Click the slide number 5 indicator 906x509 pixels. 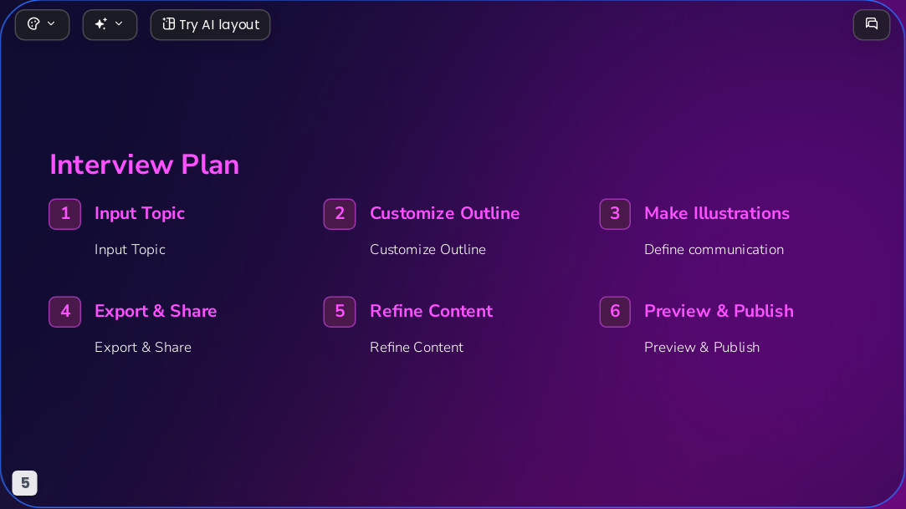[25, 483]
